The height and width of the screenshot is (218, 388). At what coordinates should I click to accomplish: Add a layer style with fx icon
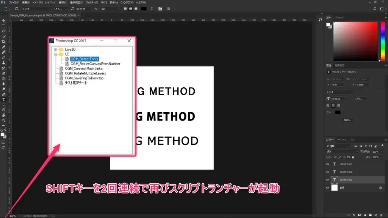[354, 215]
